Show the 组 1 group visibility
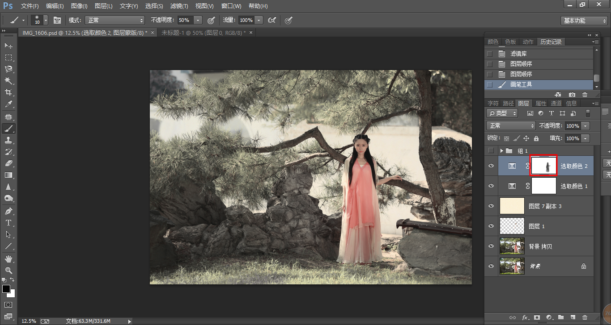The image size is (611, 325). (491, 150)
